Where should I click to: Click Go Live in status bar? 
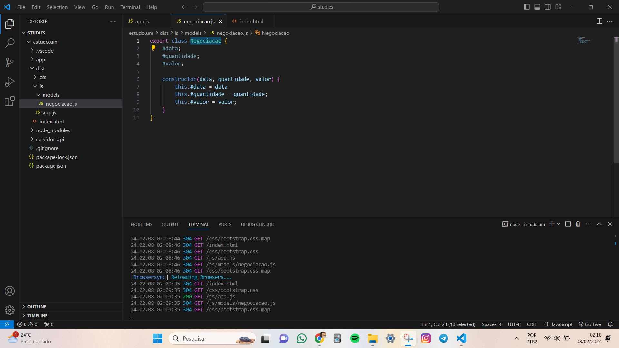[590, 324]
